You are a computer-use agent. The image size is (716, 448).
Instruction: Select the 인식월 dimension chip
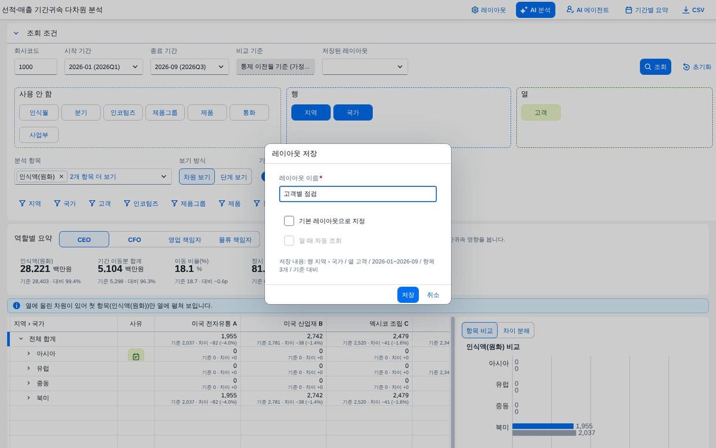click(x=39, y=112)
